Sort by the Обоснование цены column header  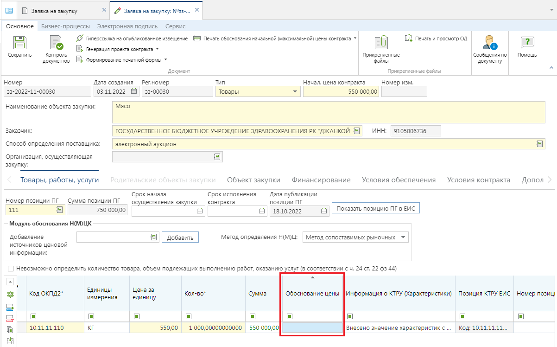pyautogui.click(x=312, y=293)
